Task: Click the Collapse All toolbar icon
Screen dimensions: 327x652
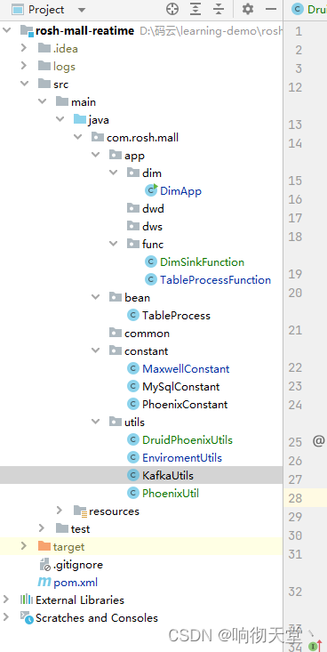Action: coord(218,9)
